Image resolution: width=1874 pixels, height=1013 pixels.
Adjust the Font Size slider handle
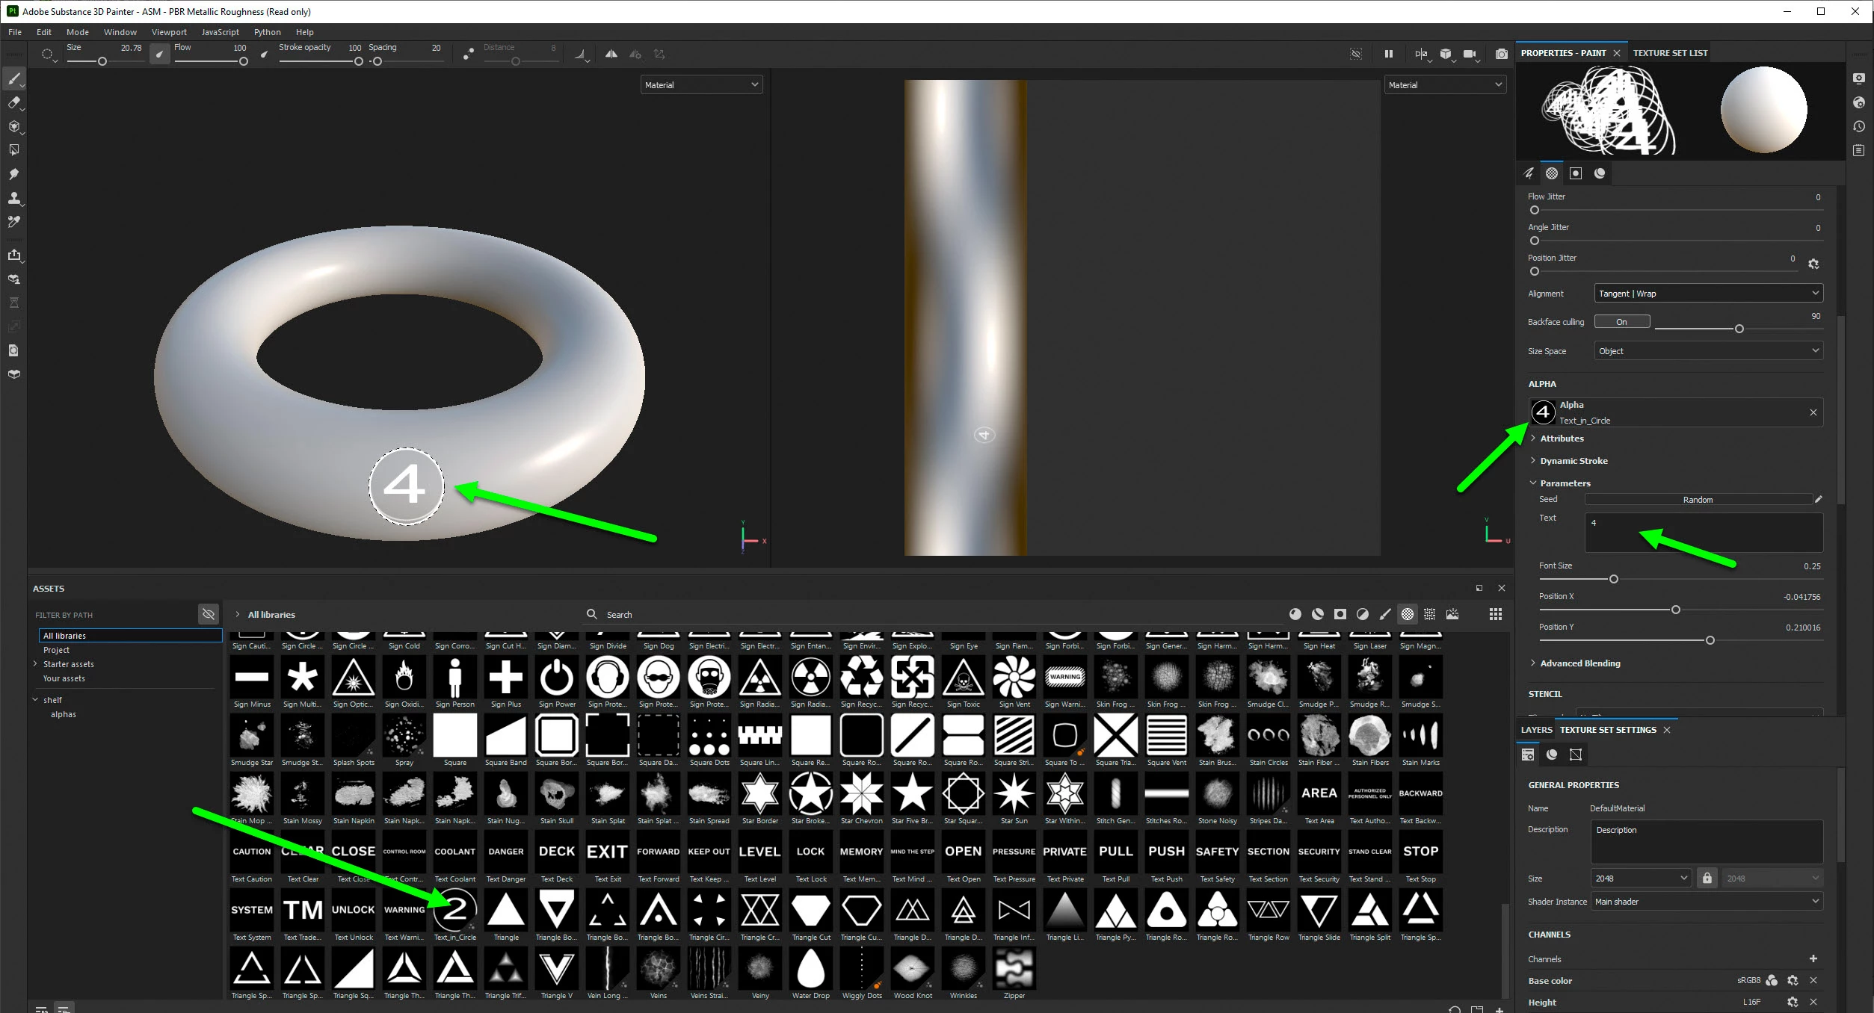click(x=1614, y=579)
